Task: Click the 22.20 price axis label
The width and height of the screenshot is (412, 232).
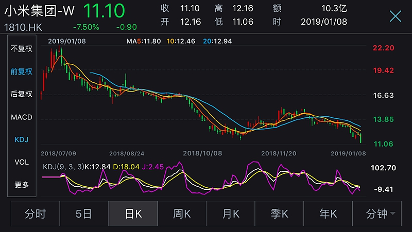Action: pyautogui.click(x=384, y=48)
